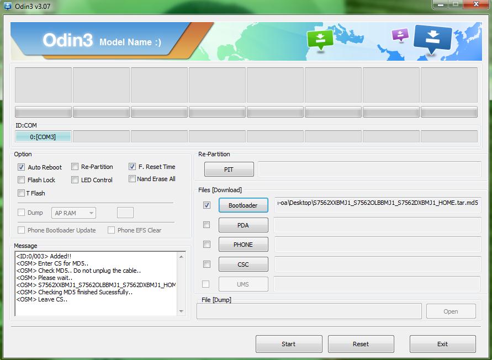Screen dimensions: 492x360
Task: Click log line '<OSM> Please wait..'
Action: point(44,278)
